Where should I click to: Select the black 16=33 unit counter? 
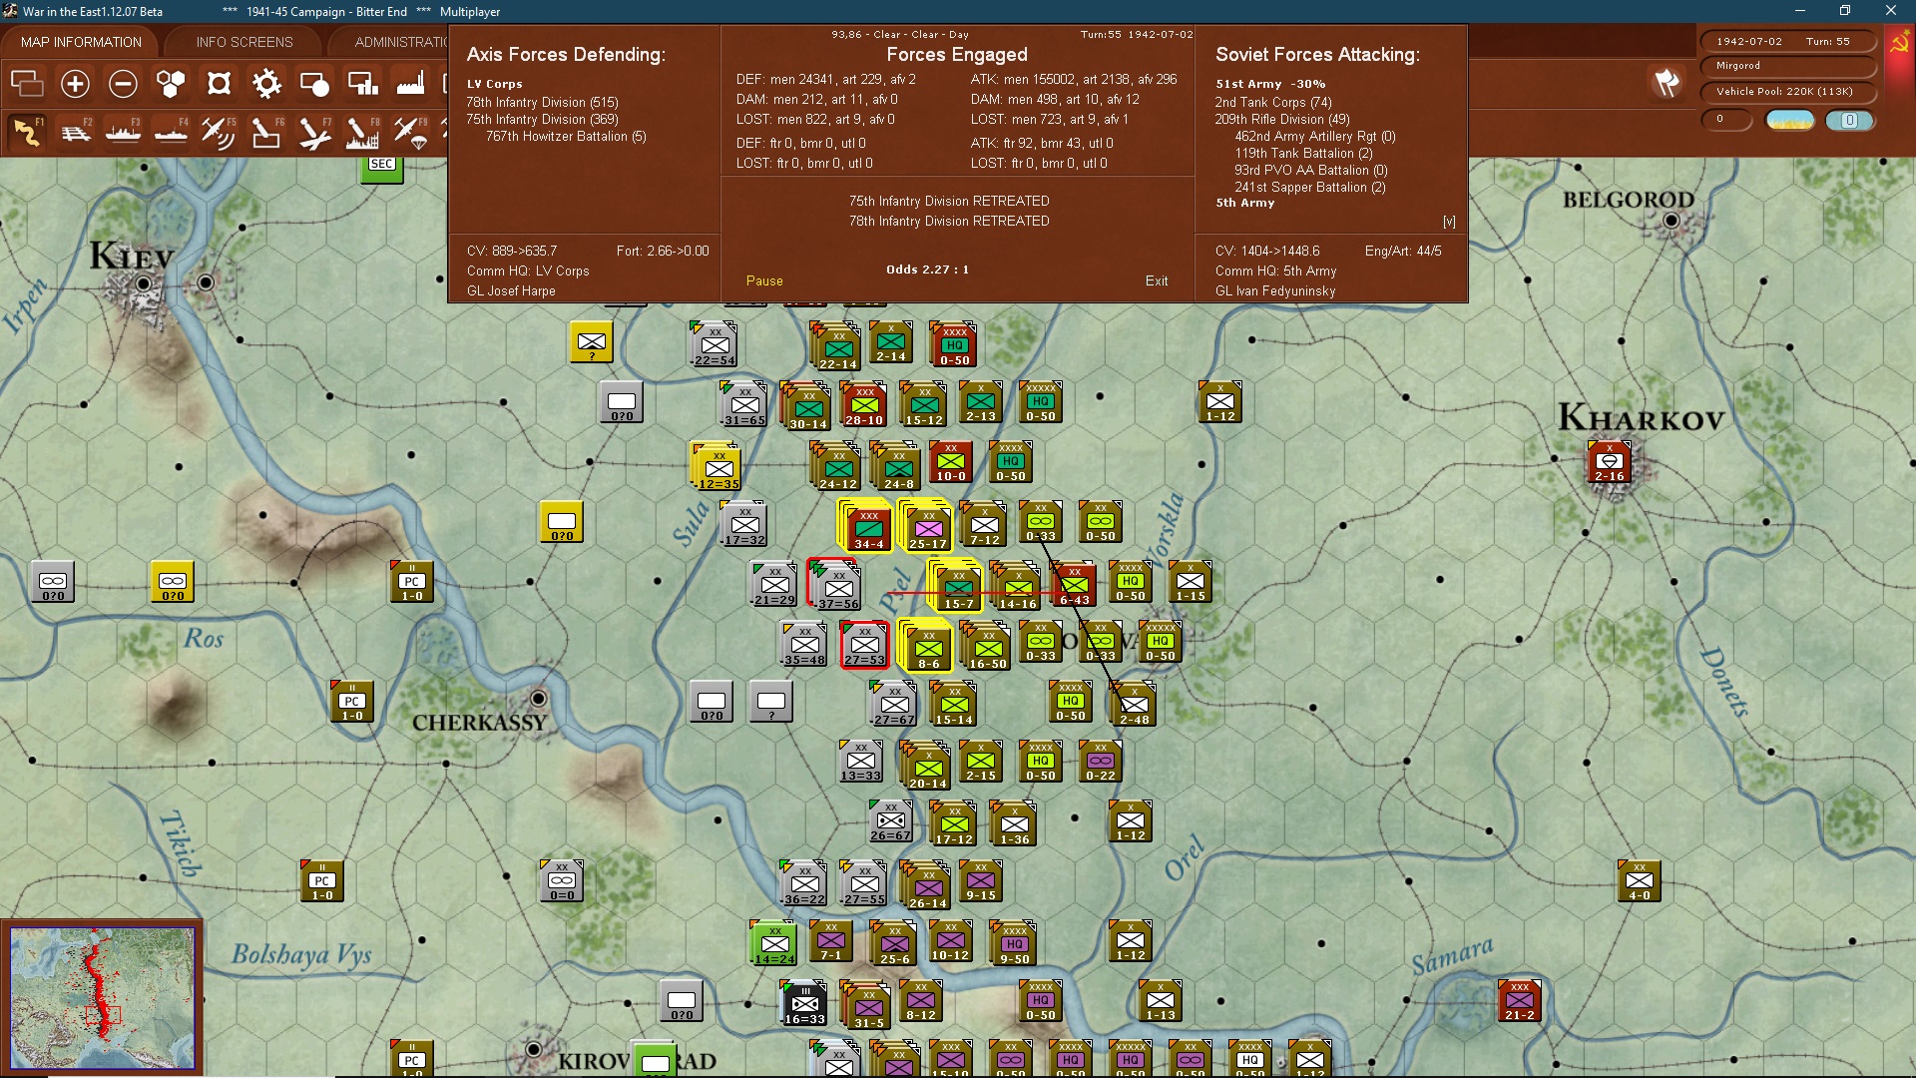click(x=804, y=1004)
